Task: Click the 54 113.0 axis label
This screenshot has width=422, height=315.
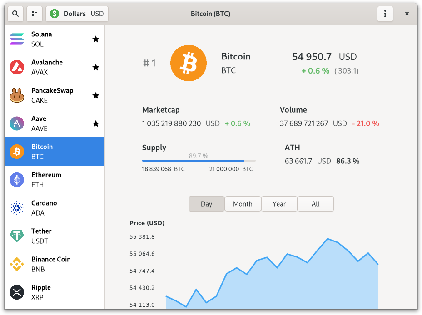Action: (x=142, y=305)
